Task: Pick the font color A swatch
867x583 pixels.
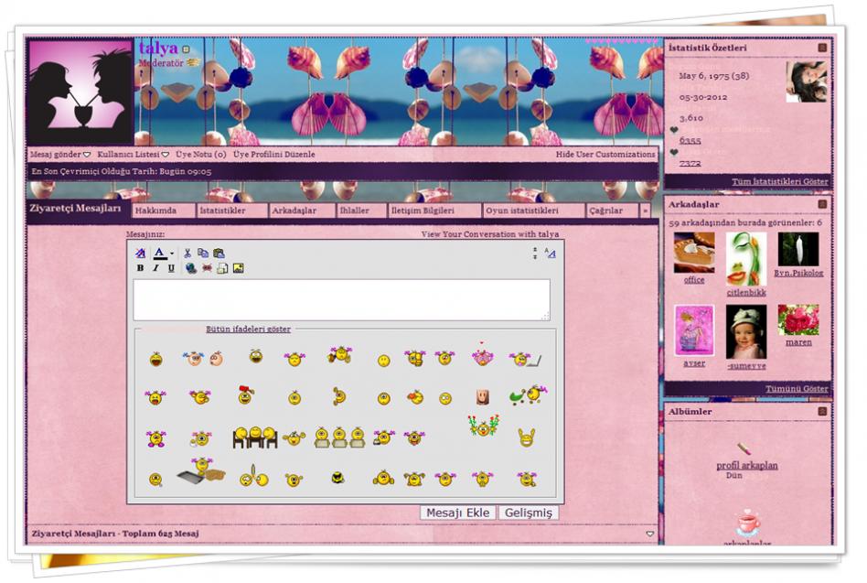Action: (x=160, y=254)
